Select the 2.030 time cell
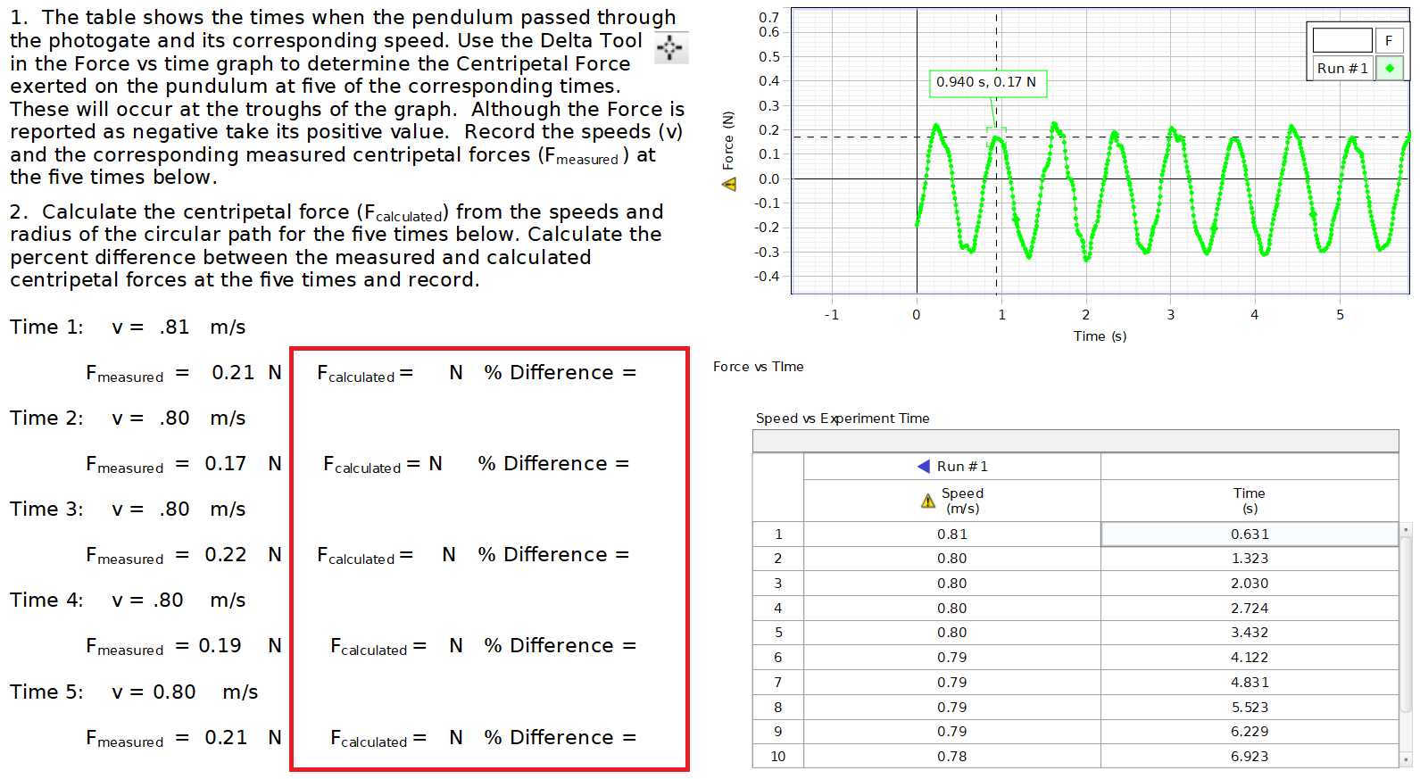The image size is (1420, 779). [x=1250, y=584]
